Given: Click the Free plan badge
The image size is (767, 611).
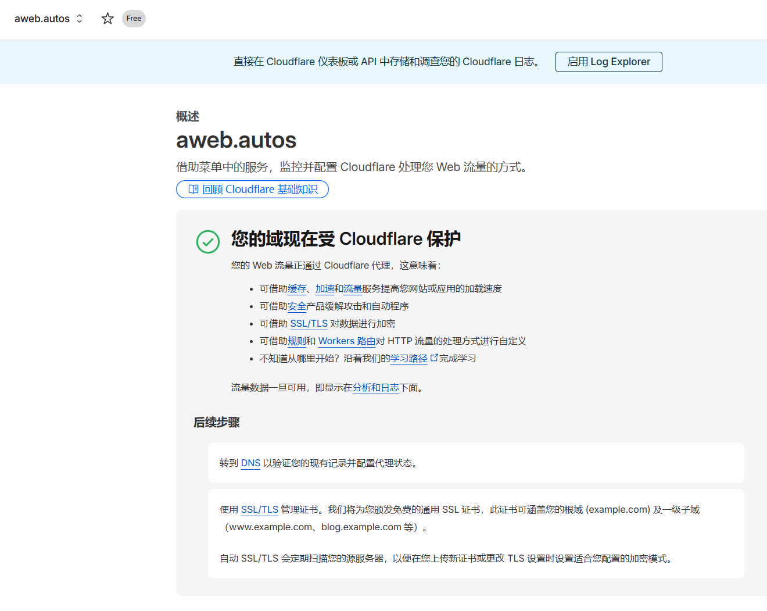Looking at the screenshot, I should coord(134,19).
